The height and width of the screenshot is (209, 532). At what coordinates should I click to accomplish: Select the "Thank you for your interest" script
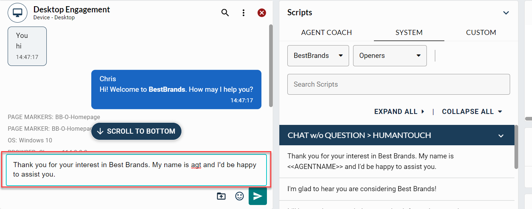[x=370, y=161]
